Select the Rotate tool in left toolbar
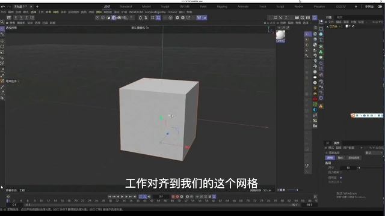The width and height of the screenshot is (385, 216). (2, 47)
